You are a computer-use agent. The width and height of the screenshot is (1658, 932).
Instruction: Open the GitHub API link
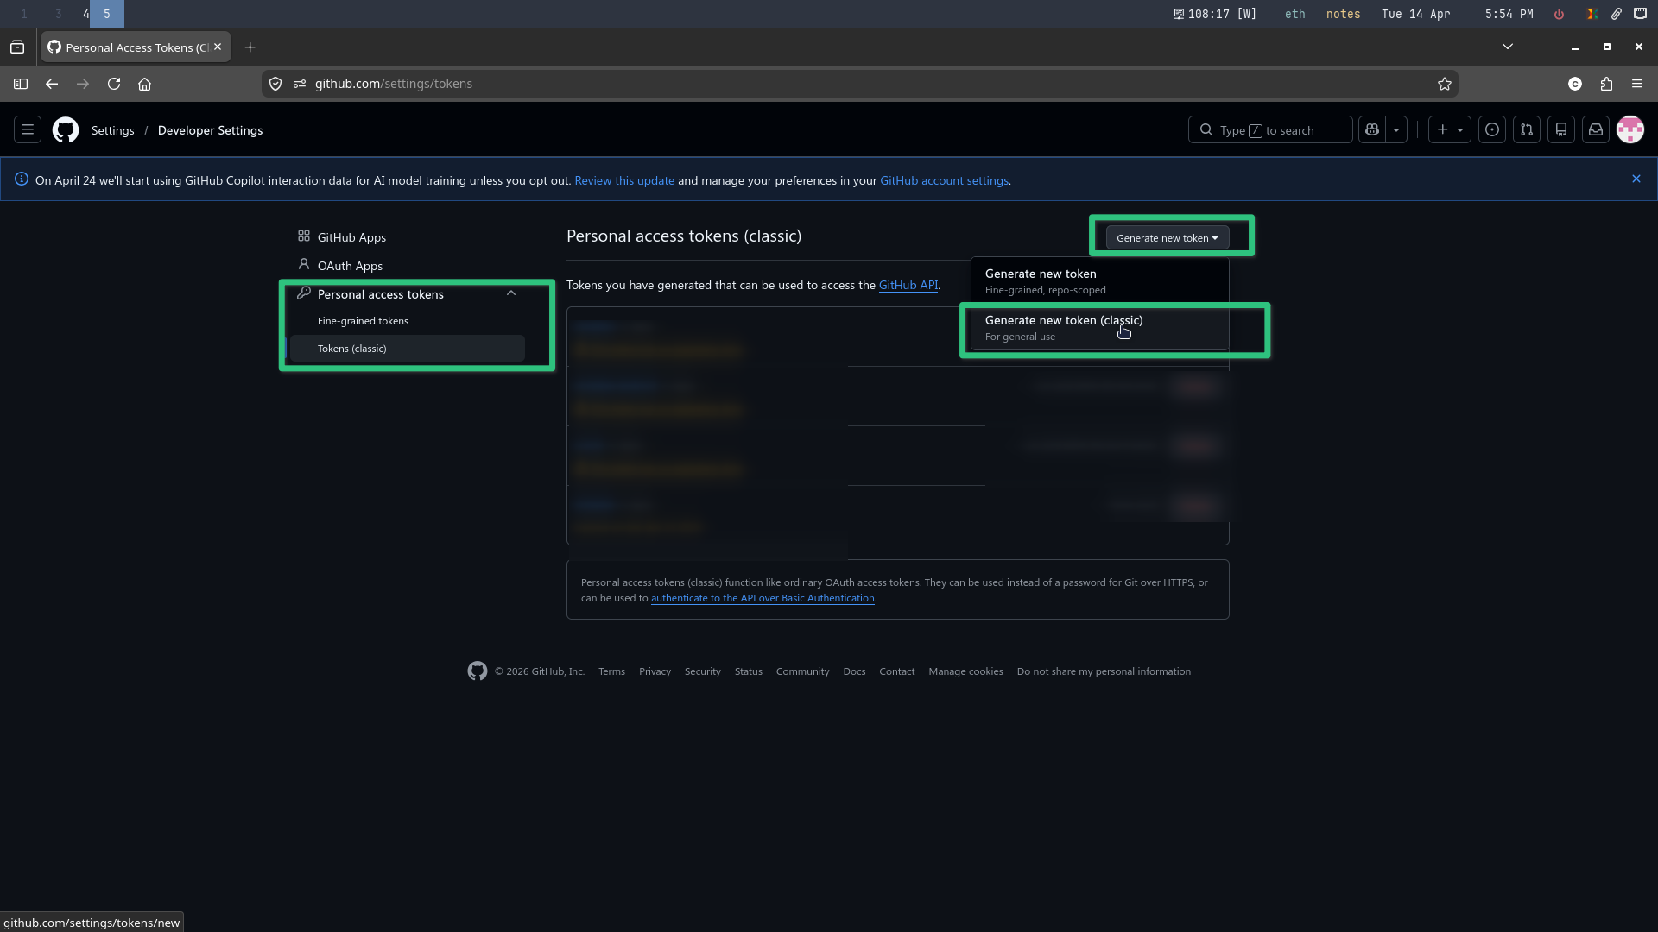coord(908,285)
